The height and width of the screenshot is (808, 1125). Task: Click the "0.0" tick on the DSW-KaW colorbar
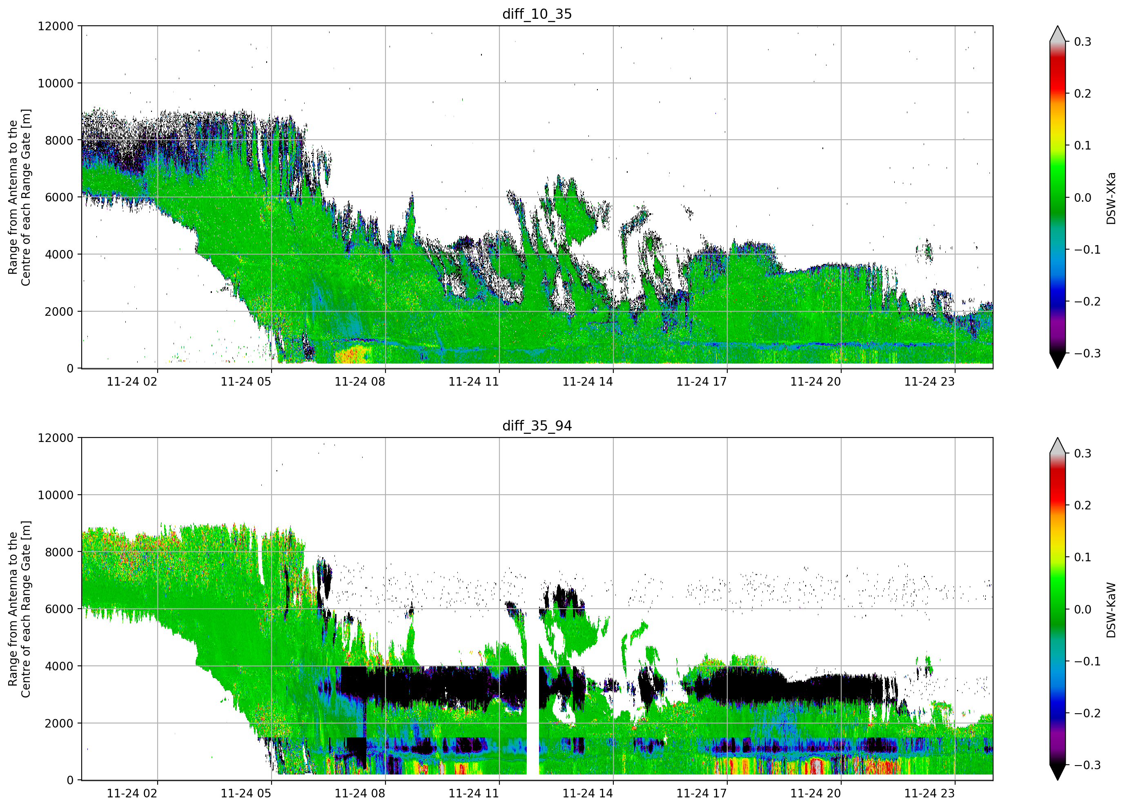tap(1083, 609)
